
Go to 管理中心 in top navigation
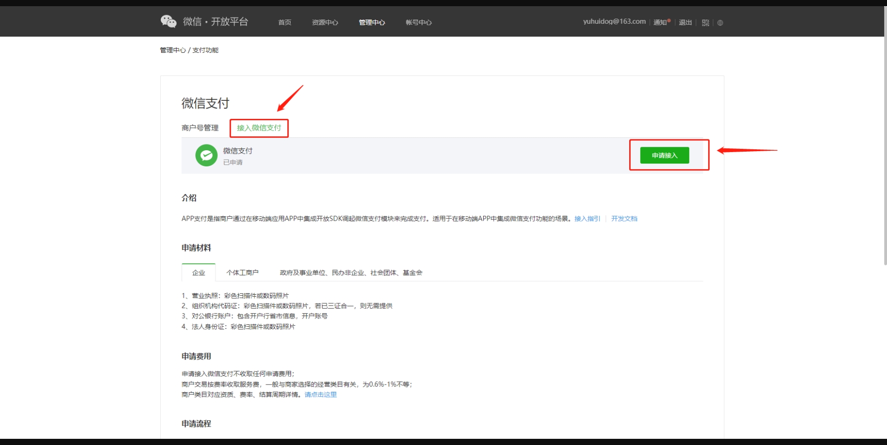tap(371, 22)
